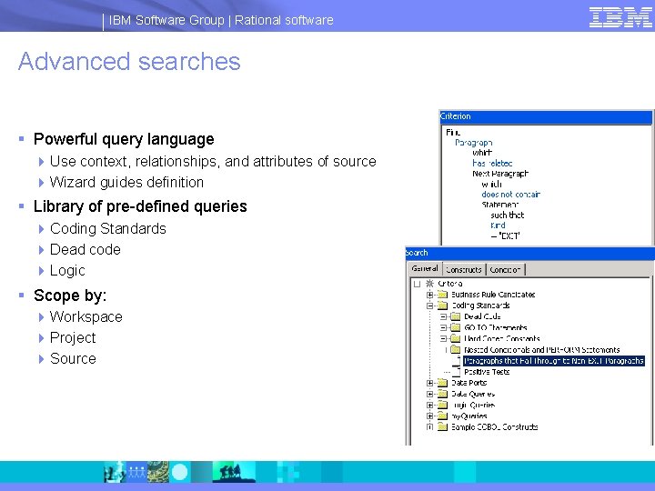Click the Source bullet
Viewport: 655px width, 491px height.
[x=73, y=358]
